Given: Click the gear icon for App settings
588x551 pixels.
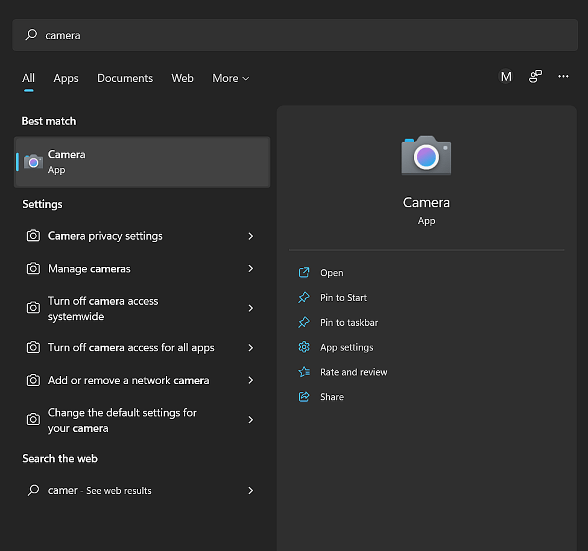Looking at the screenshot, I should click(304, 347).
